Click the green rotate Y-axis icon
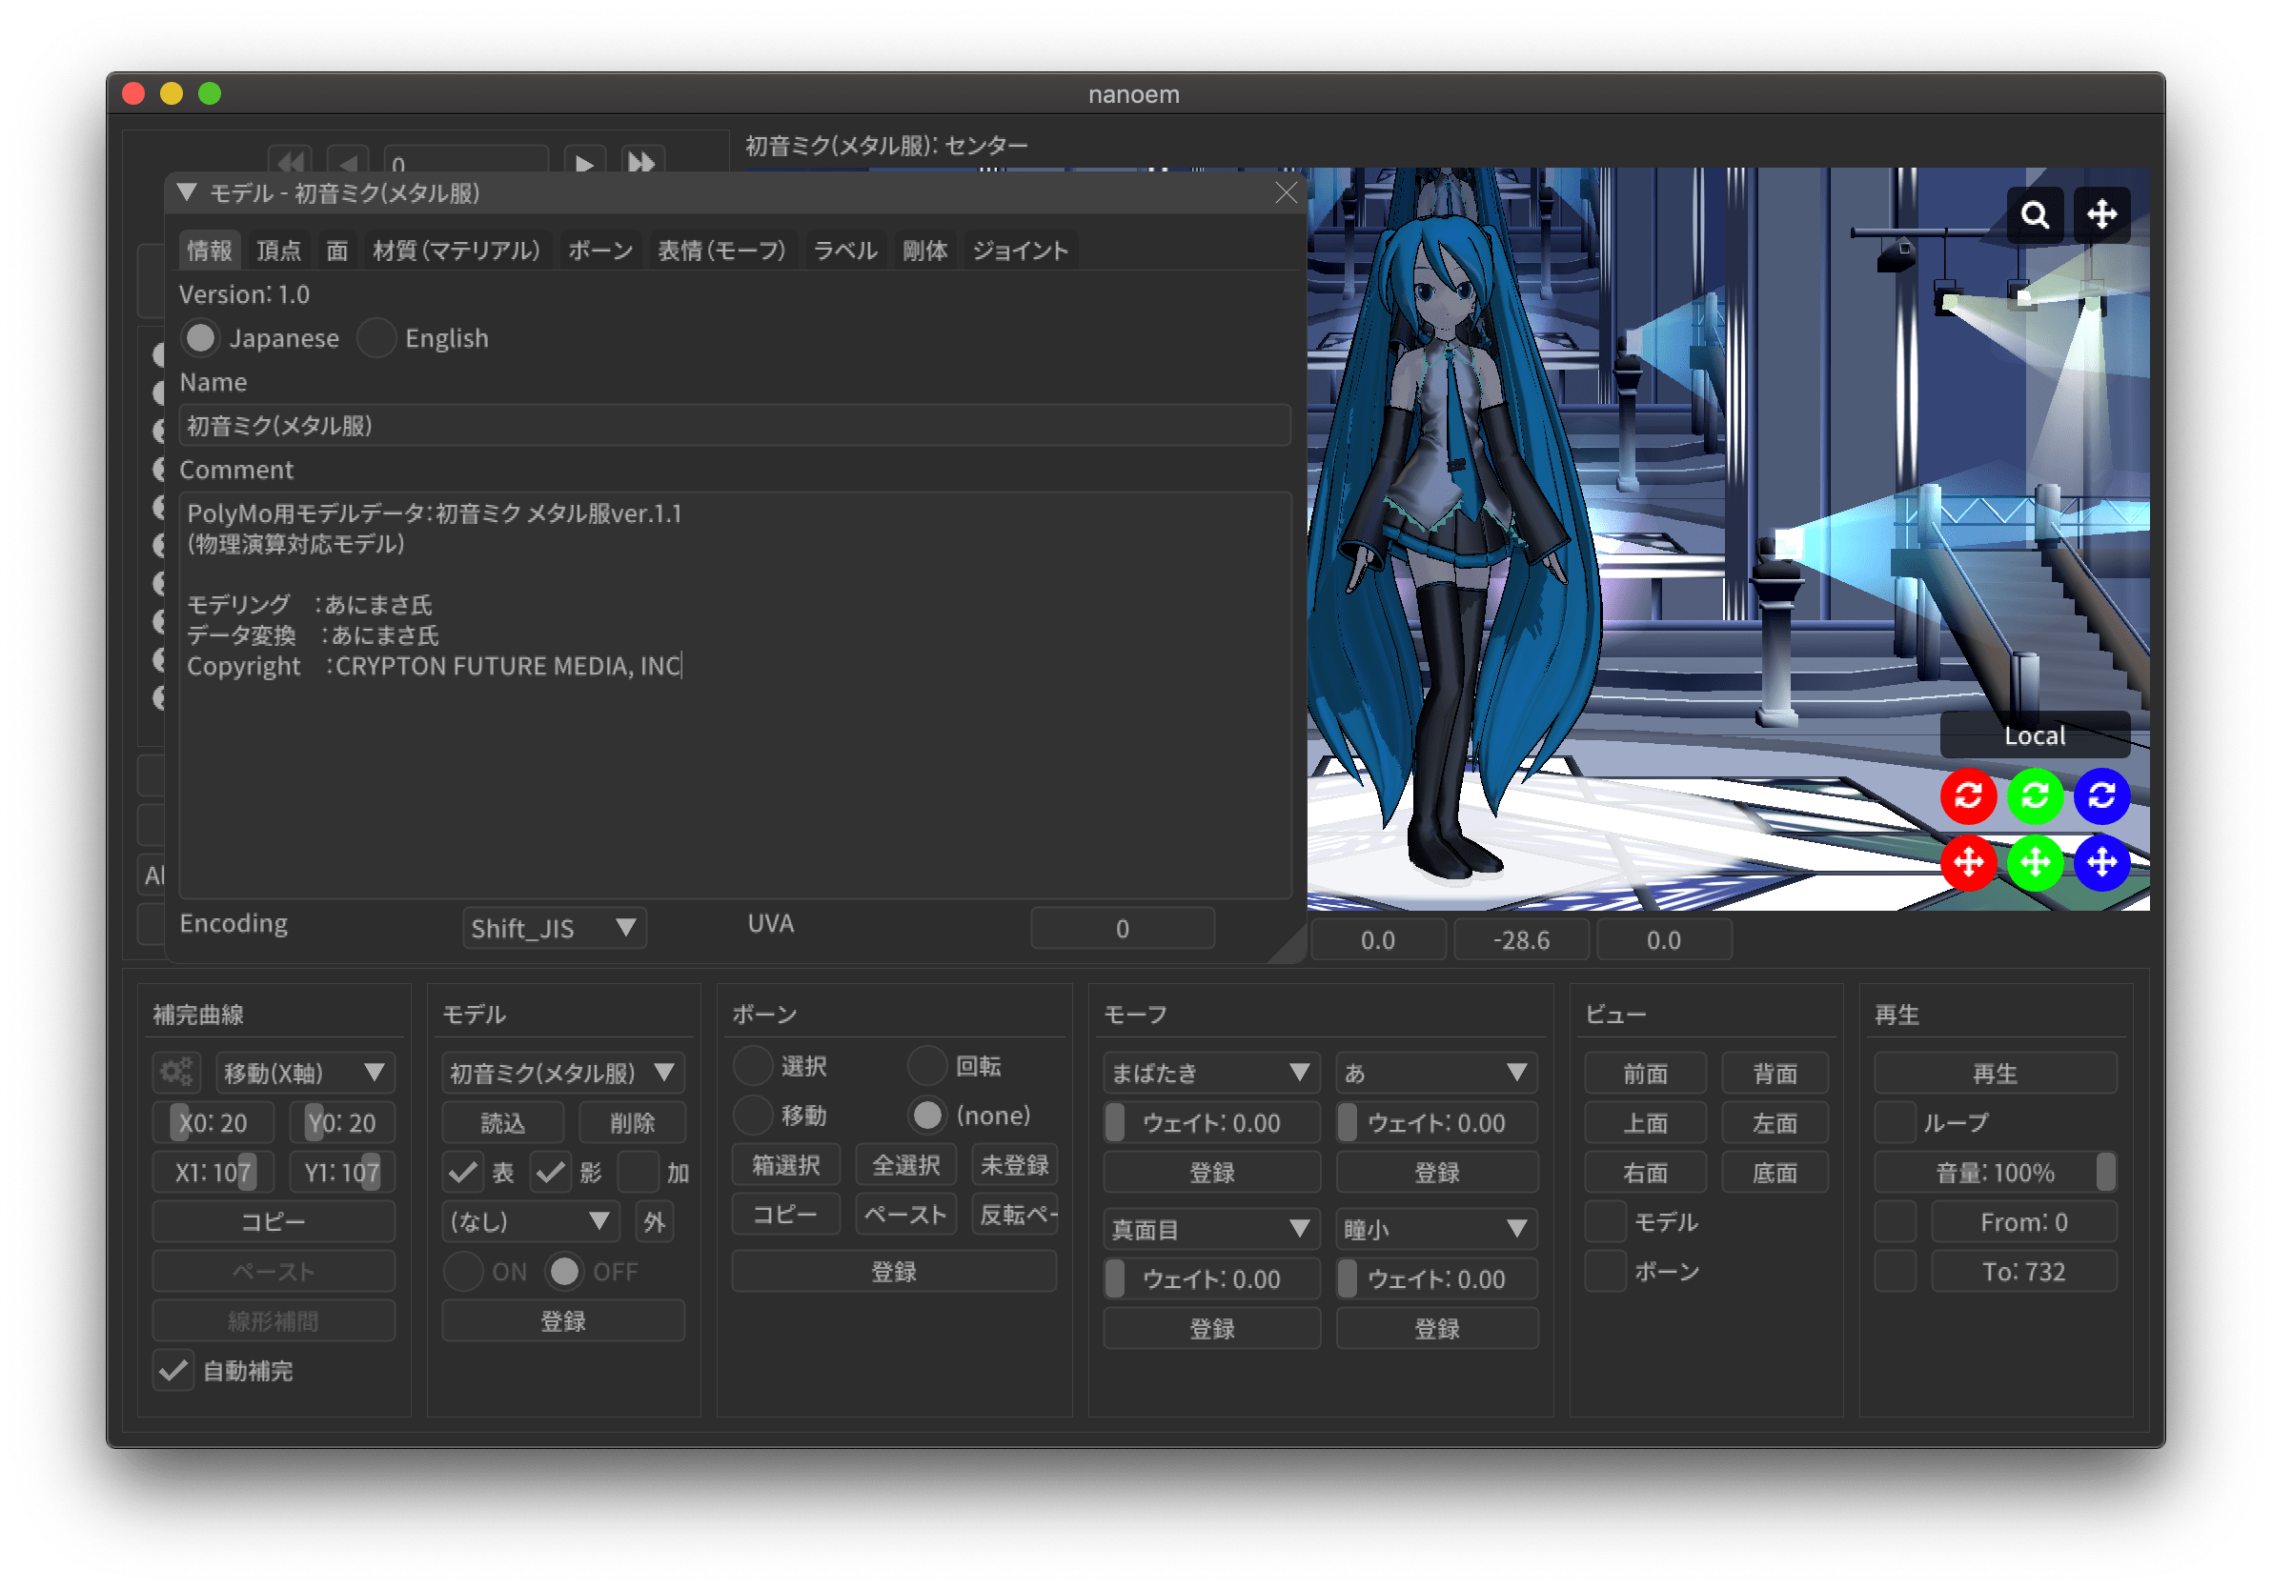 (x=2035, y=795)
